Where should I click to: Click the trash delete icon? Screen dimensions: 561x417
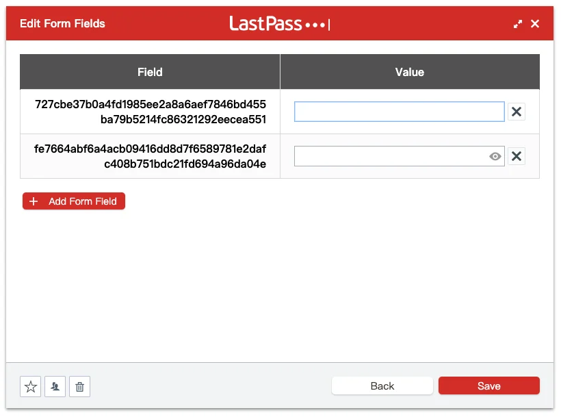pos(80,386)
